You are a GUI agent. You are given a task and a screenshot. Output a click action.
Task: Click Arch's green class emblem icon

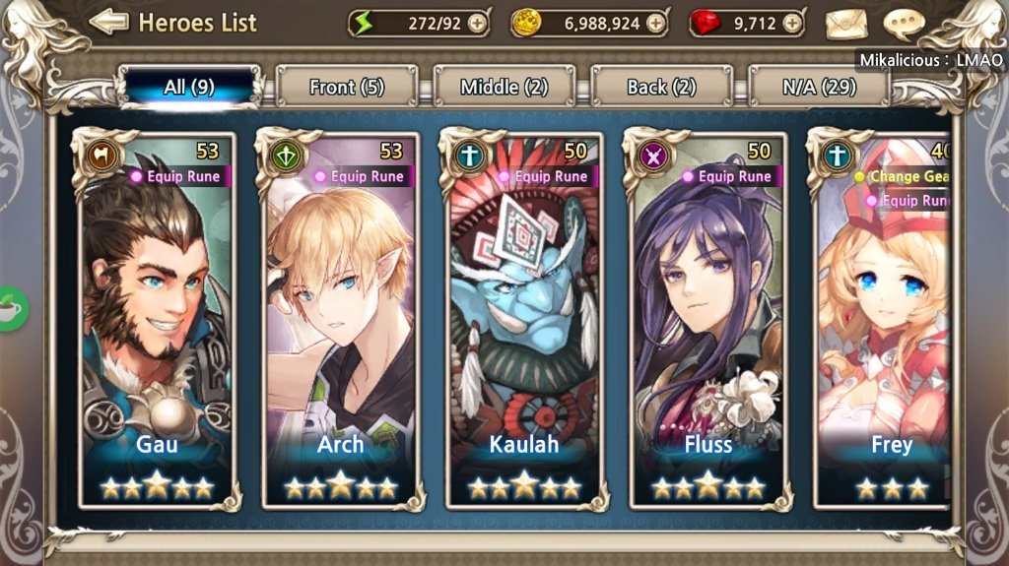(286, 157)
